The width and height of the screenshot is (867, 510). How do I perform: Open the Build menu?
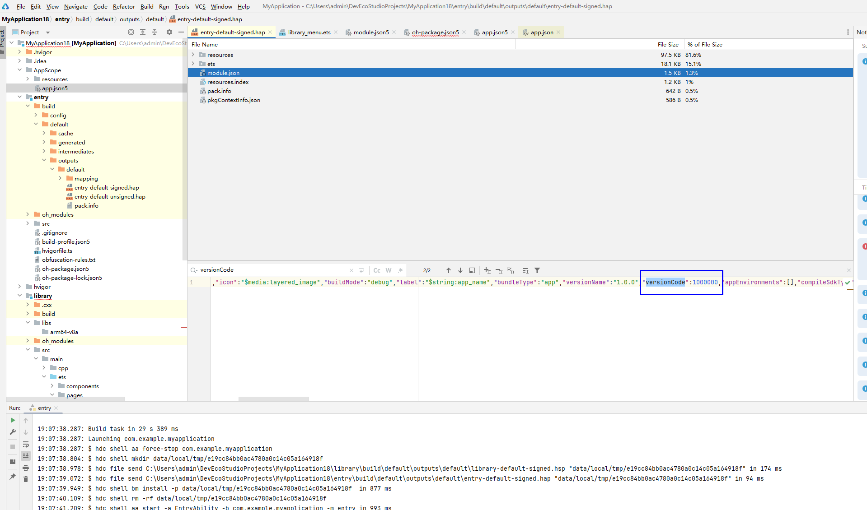click(x=147, y=6)
